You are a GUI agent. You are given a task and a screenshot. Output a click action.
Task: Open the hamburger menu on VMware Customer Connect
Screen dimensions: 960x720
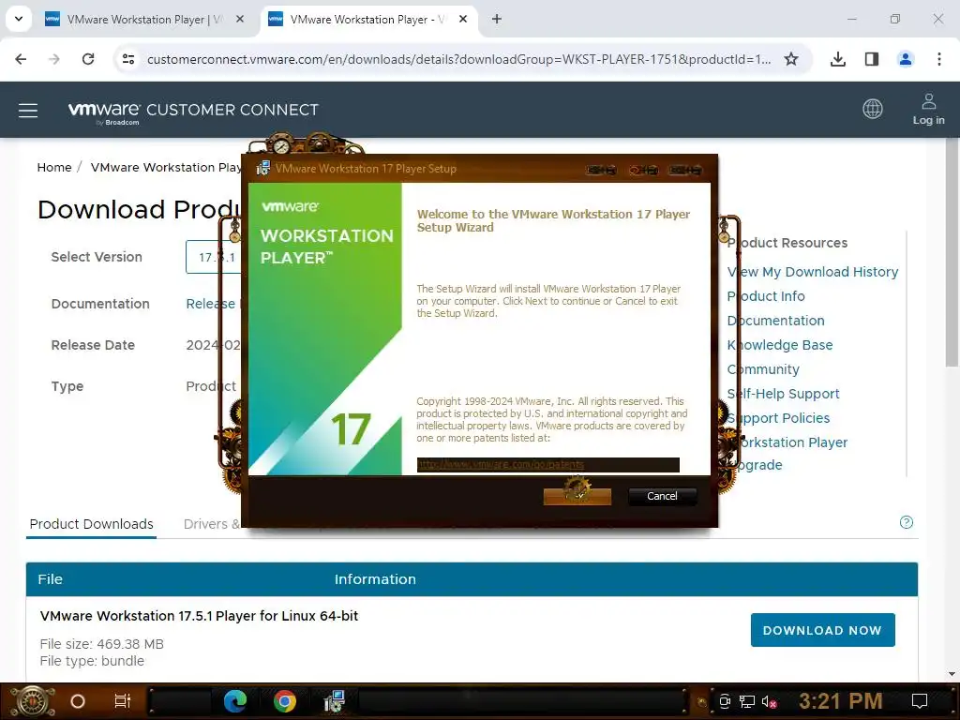(28, 111)
